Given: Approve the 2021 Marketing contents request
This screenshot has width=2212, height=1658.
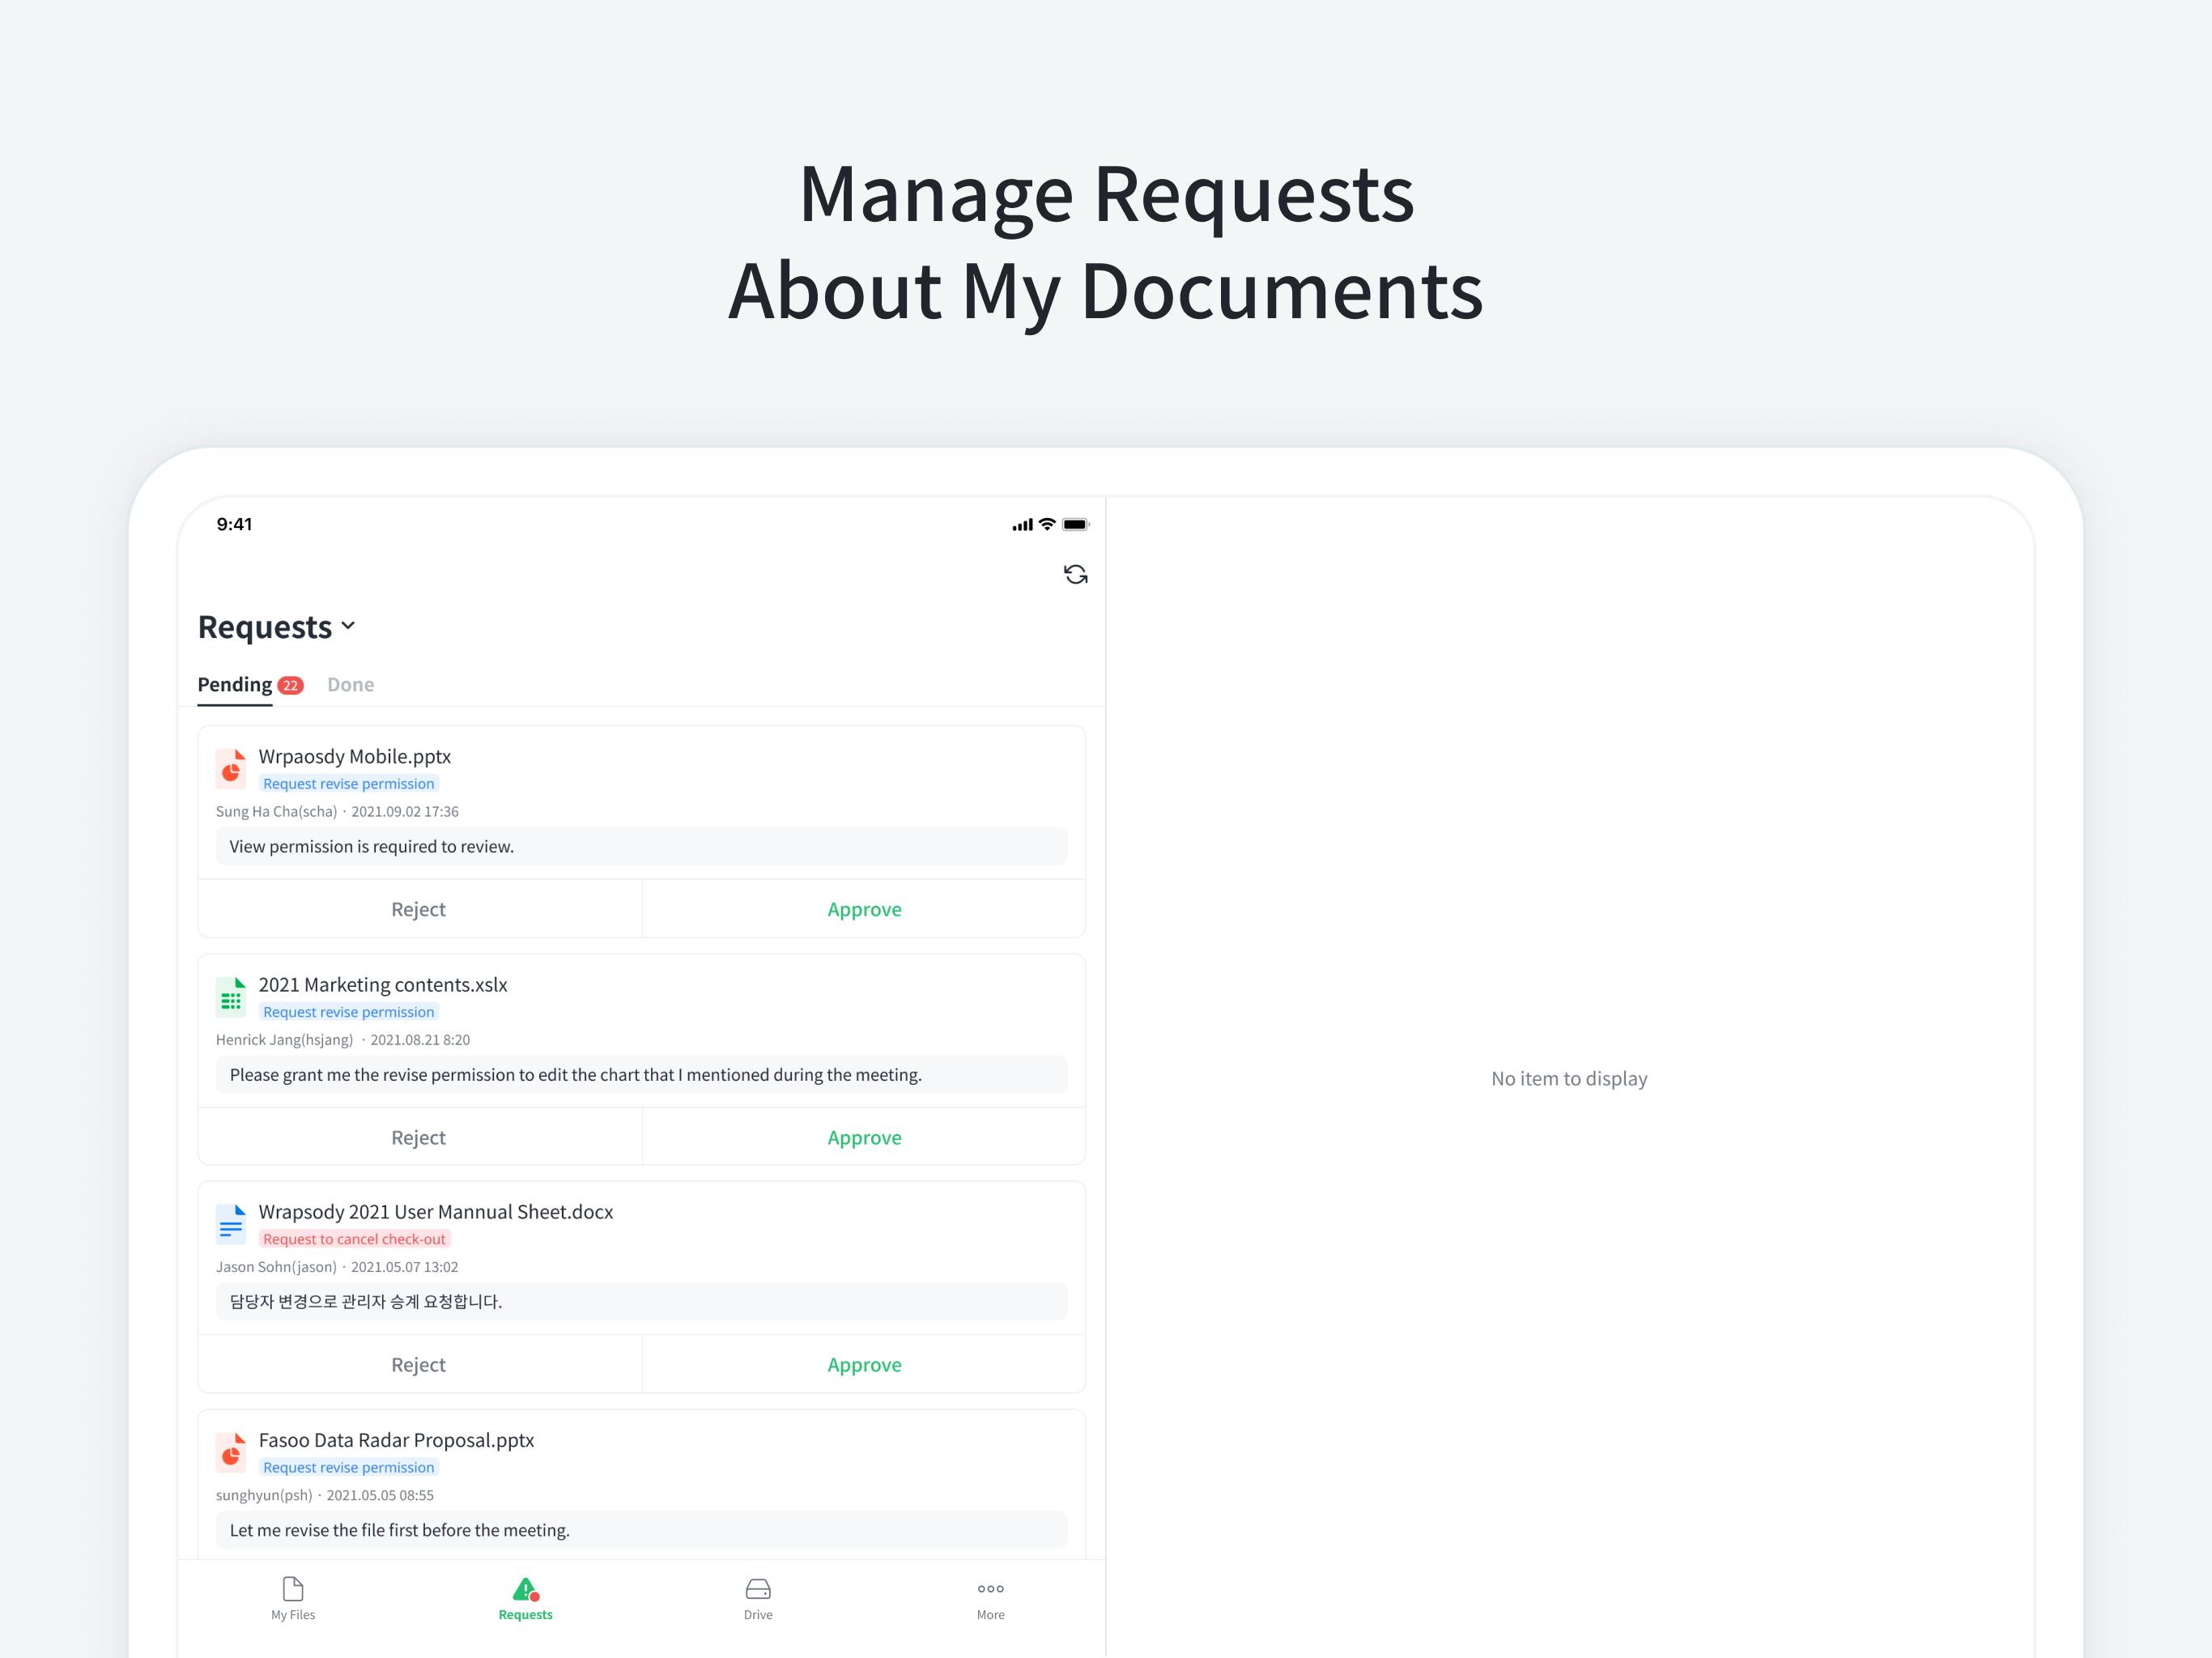Looking at the screenshot, I should [864, 1137].
